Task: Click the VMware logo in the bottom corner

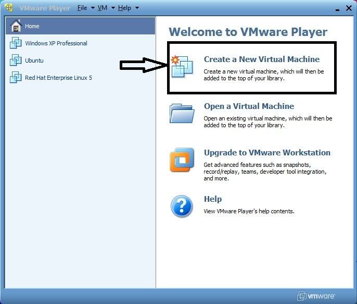Action: 317,296
